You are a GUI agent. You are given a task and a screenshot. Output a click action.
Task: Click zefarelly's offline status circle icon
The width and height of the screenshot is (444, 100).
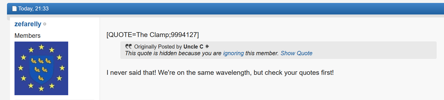coord(45,24)
